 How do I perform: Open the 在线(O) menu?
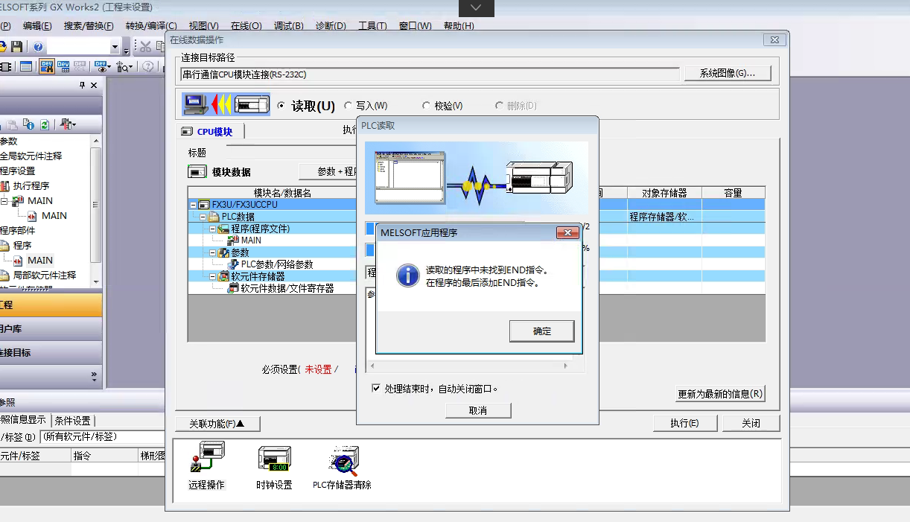click(246, 25)
